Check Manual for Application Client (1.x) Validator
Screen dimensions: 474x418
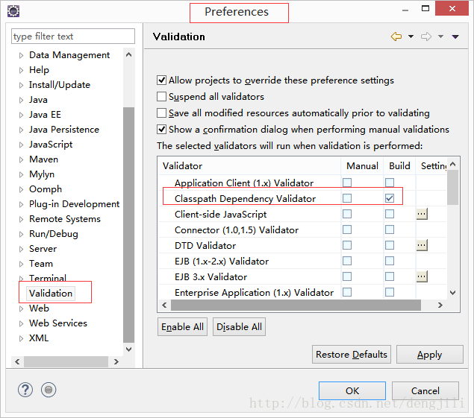pyautogui.click(x=347, y=183)
